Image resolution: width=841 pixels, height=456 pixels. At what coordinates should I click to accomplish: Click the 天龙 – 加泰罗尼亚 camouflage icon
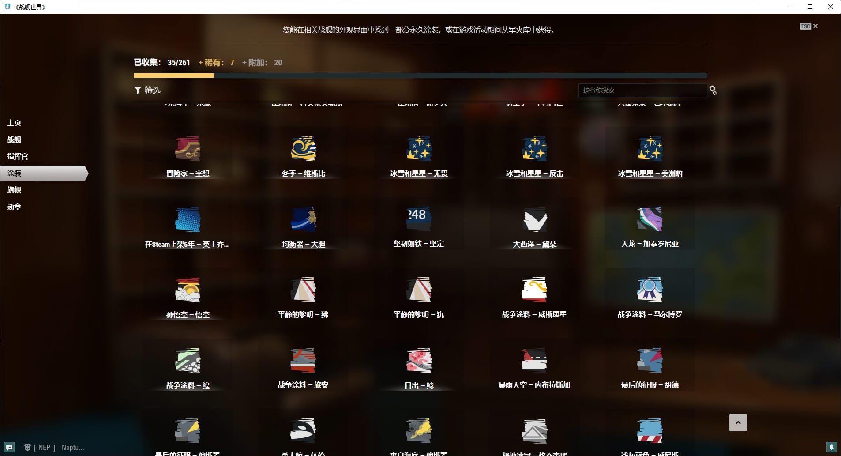coord(650,219)
